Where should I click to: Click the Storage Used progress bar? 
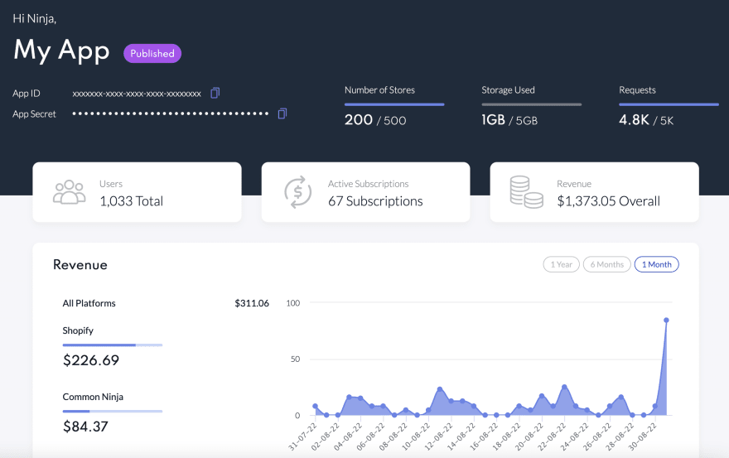point(531,104)
